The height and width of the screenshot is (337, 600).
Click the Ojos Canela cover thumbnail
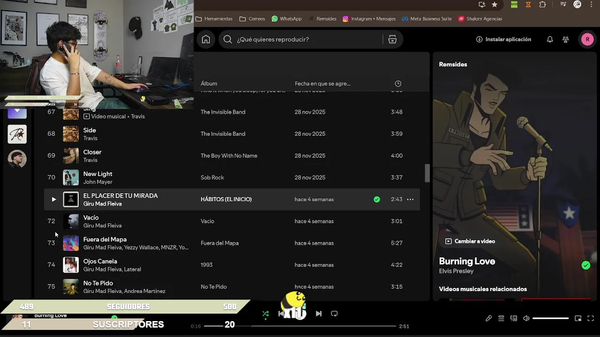tap(71, 265)
